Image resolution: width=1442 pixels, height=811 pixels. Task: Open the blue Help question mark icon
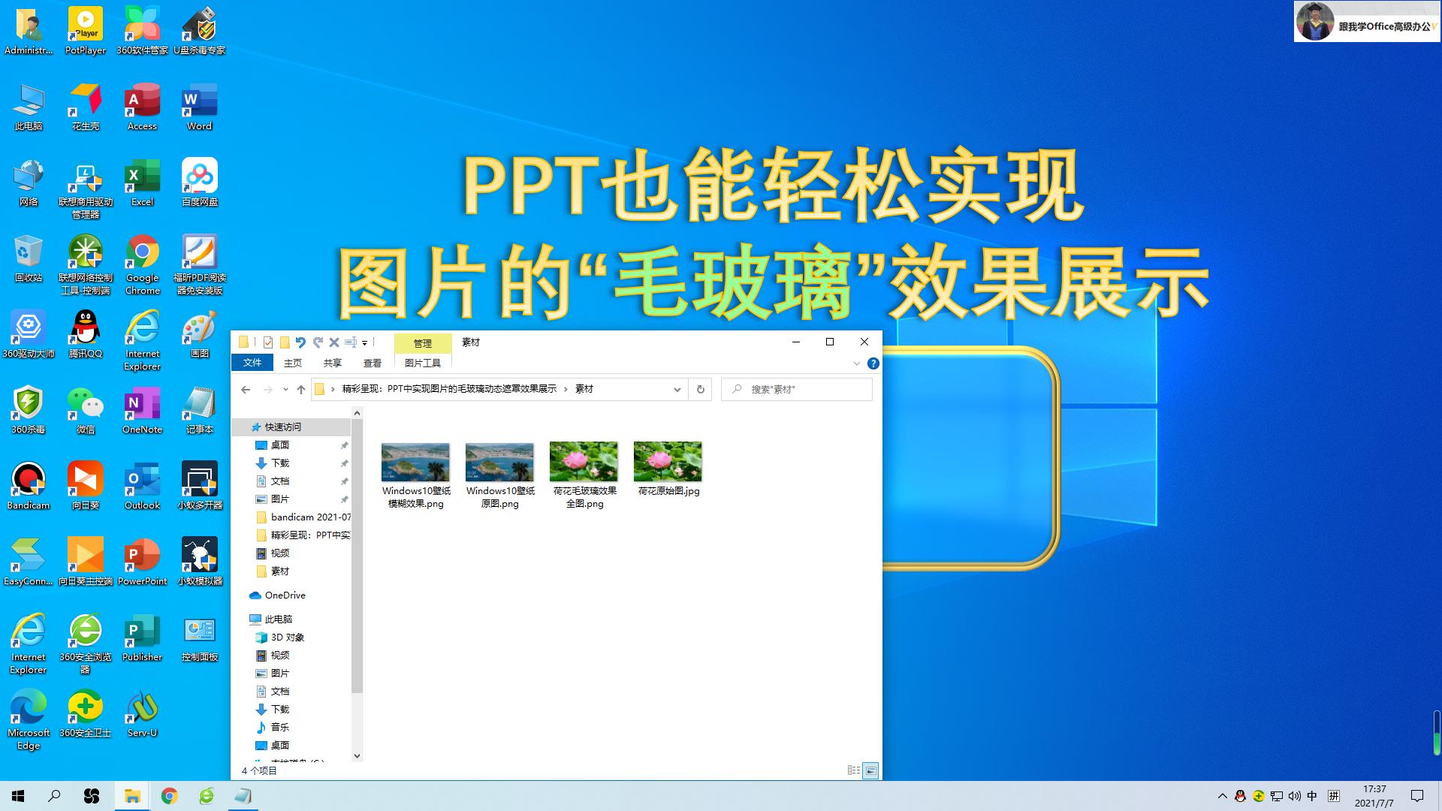[x=873, y=363]
